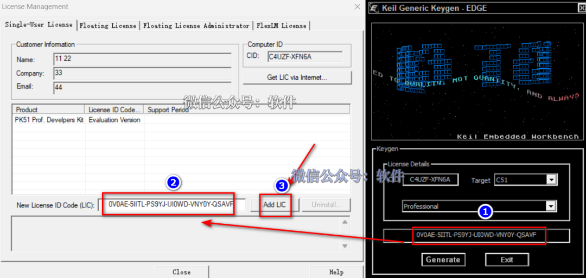Switch to the FlexLM License tab

[x=282, y=26]
